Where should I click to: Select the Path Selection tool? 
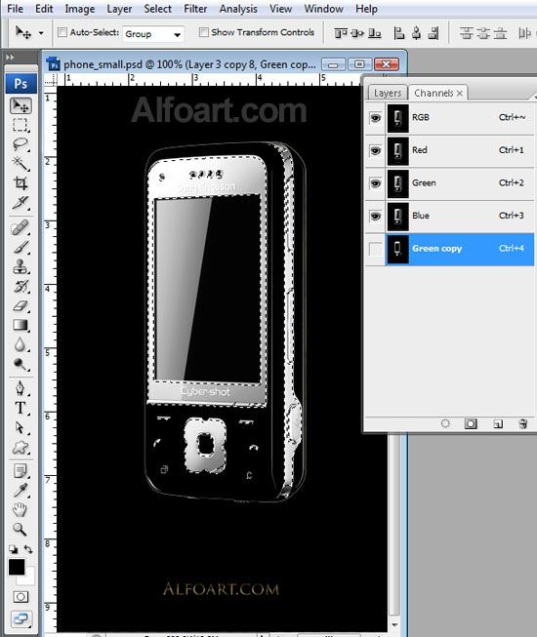point(21,427)
